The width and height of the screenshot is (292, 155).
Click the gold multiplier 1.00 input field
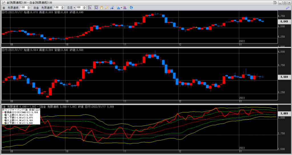point(23,7)
